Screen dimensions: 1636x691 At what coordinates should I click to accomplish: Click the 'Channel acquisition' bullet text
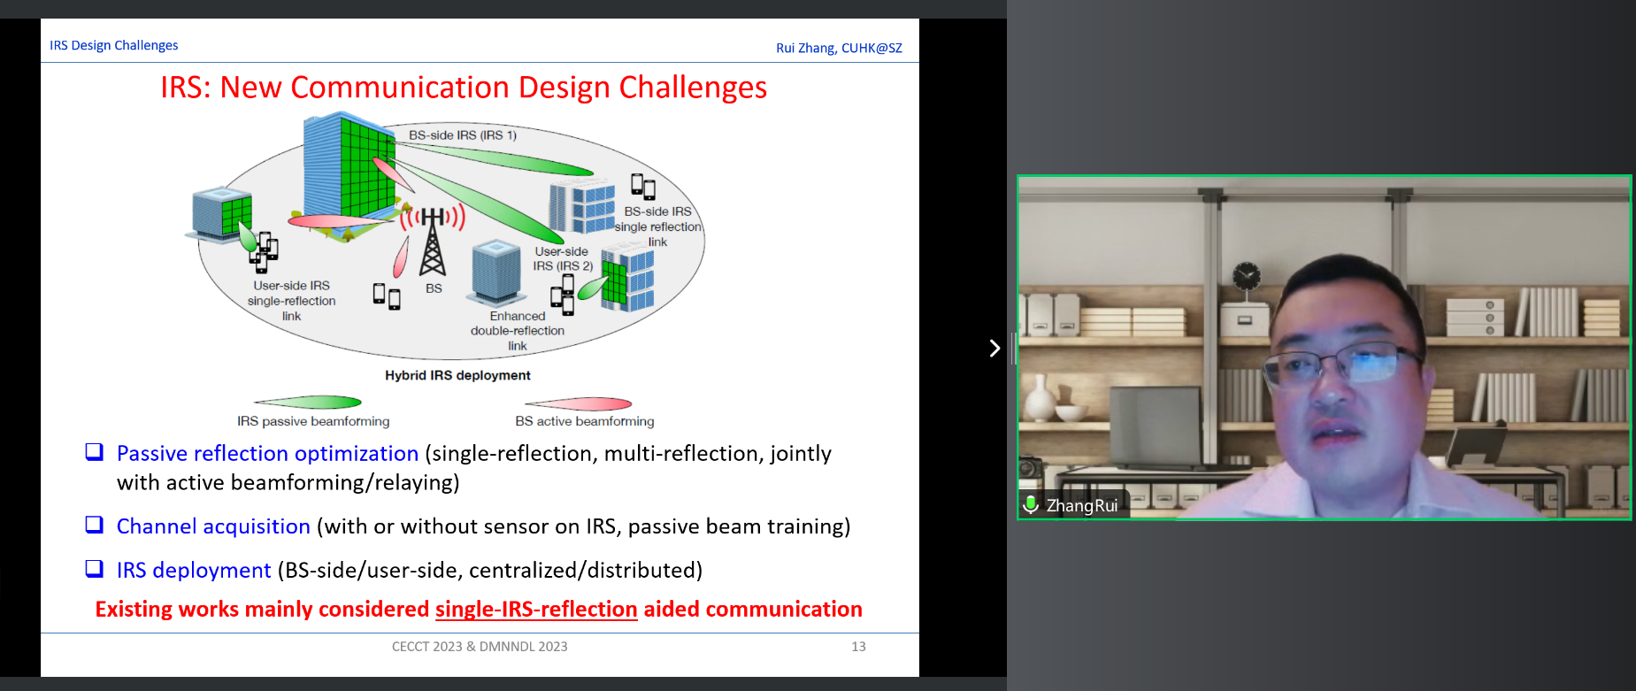(x=213, y=526)
